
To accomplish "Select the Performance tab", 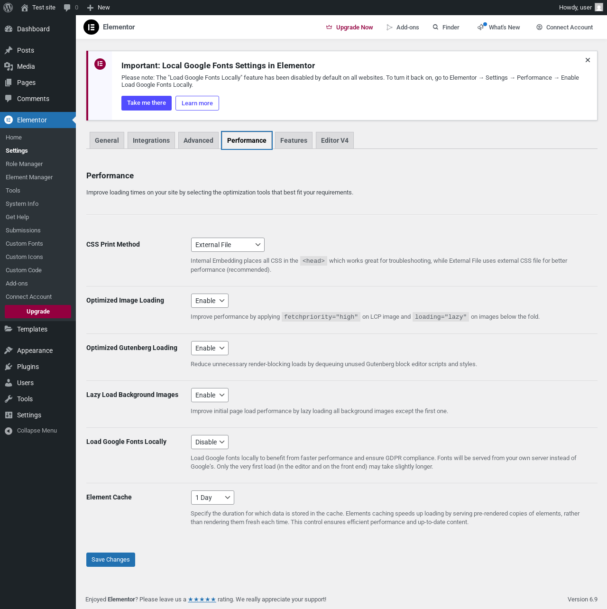I will pos(247,140).
